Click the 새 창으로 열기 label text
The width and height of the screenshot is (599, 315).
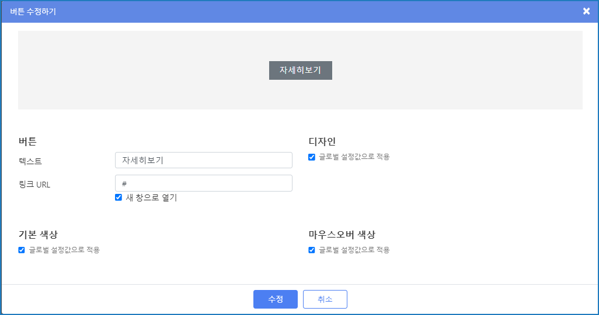point(151,197)
